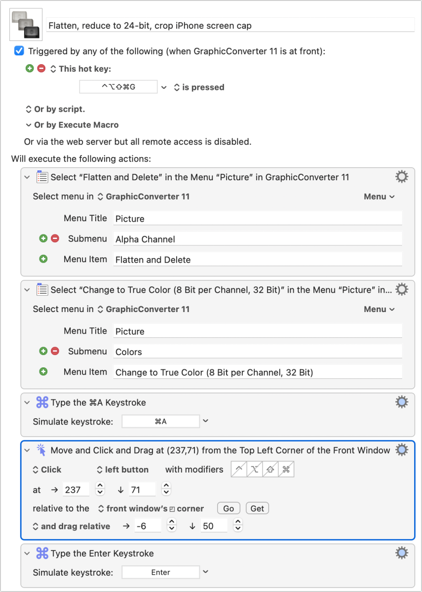The height and width of the screenshot is (592, 422).
Task: Open the dropdown arrow beside the ⌘A keystroke field
Action: pyautogui.click(x=205, y=421)
